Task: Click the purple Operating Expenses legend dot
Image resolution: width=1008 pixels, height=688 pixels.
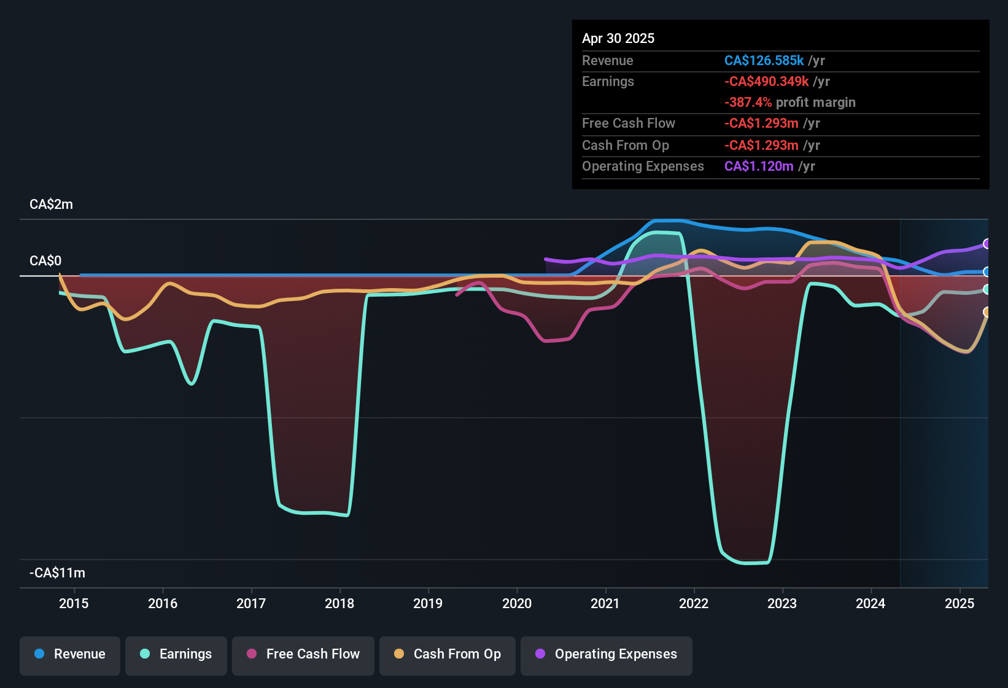Action: 540,655
